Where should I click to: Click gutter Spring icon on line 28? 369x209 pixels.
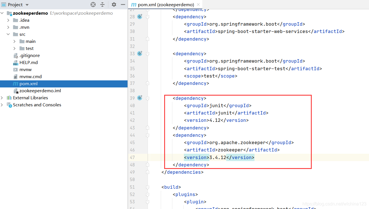coord(140,17)
